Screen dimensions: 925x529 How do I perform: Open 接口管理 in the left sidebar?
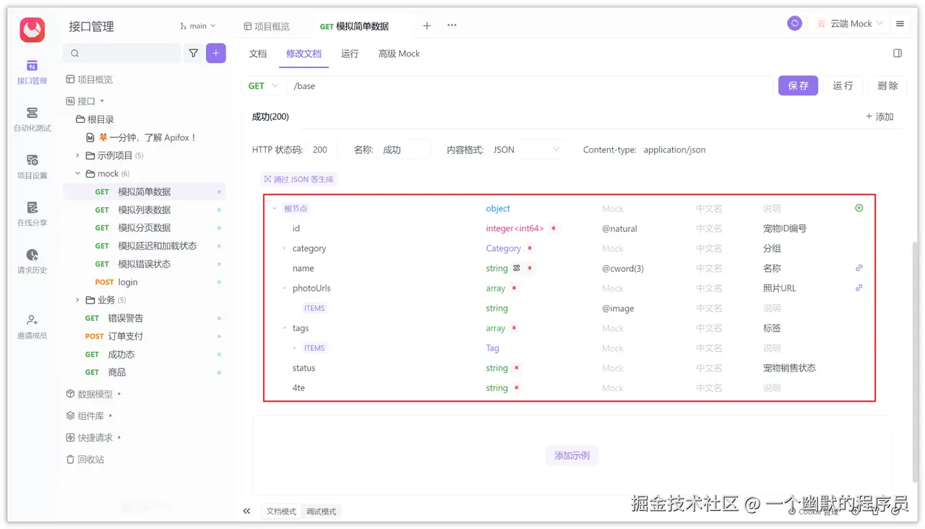coord(33,72)
